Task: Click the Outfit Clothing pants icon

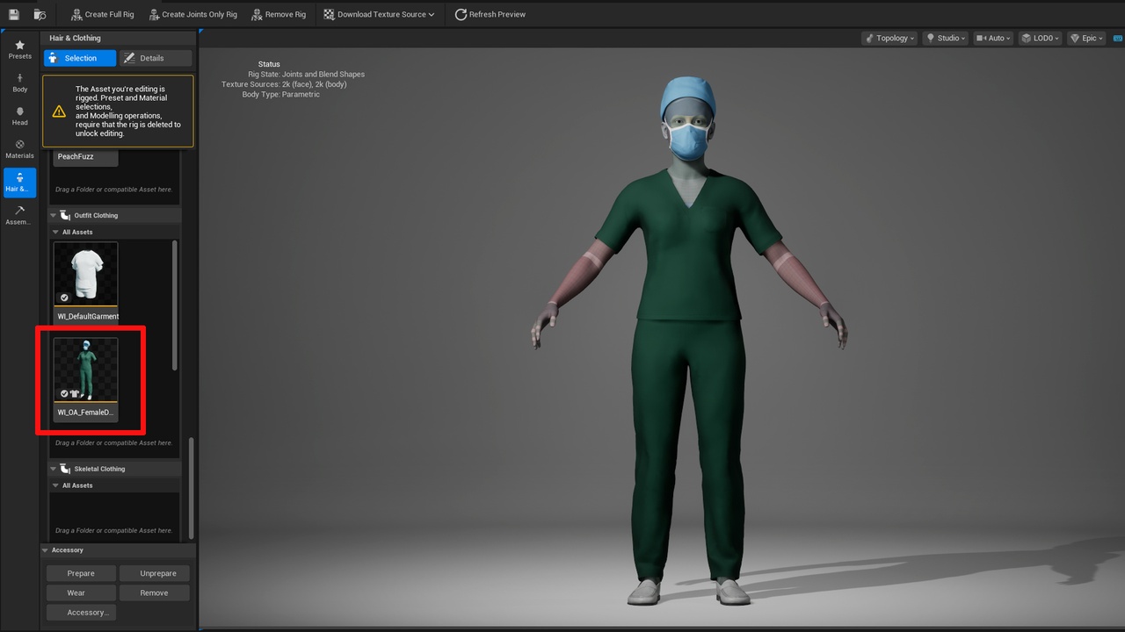Action: tap(65, 215)
